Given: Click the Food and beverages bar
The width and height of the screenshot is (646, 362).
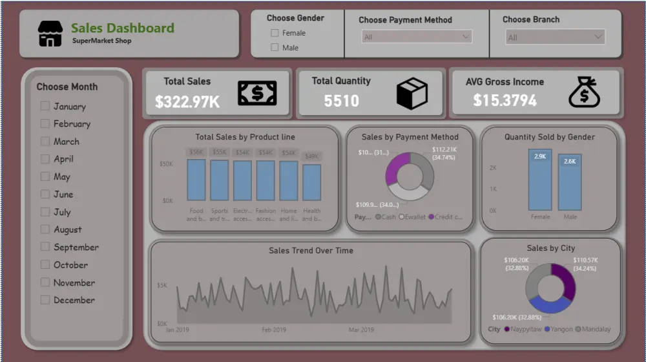Looking at the screenshot, I should pos(196,180).
